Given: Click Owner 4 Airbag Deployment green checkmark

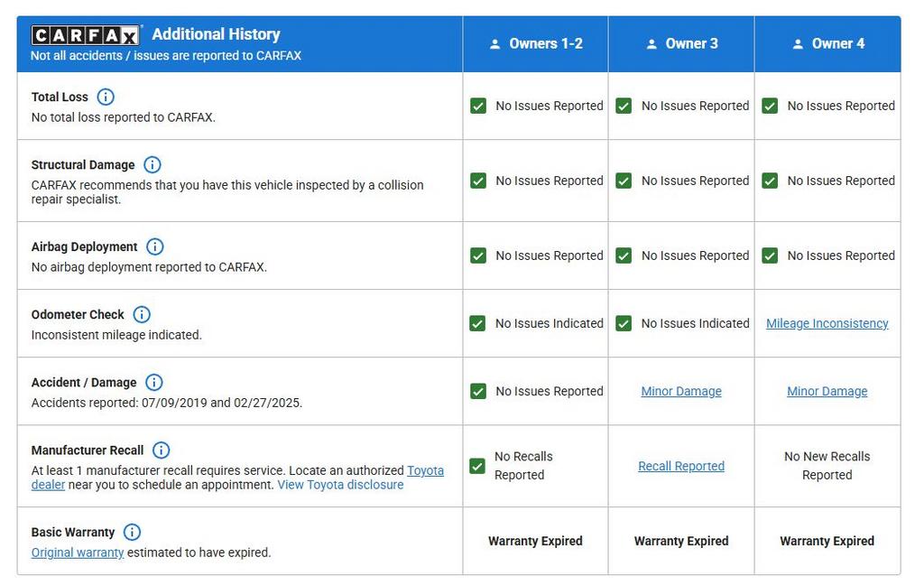Looking at the screenshot, I should (x=770, y=255).
